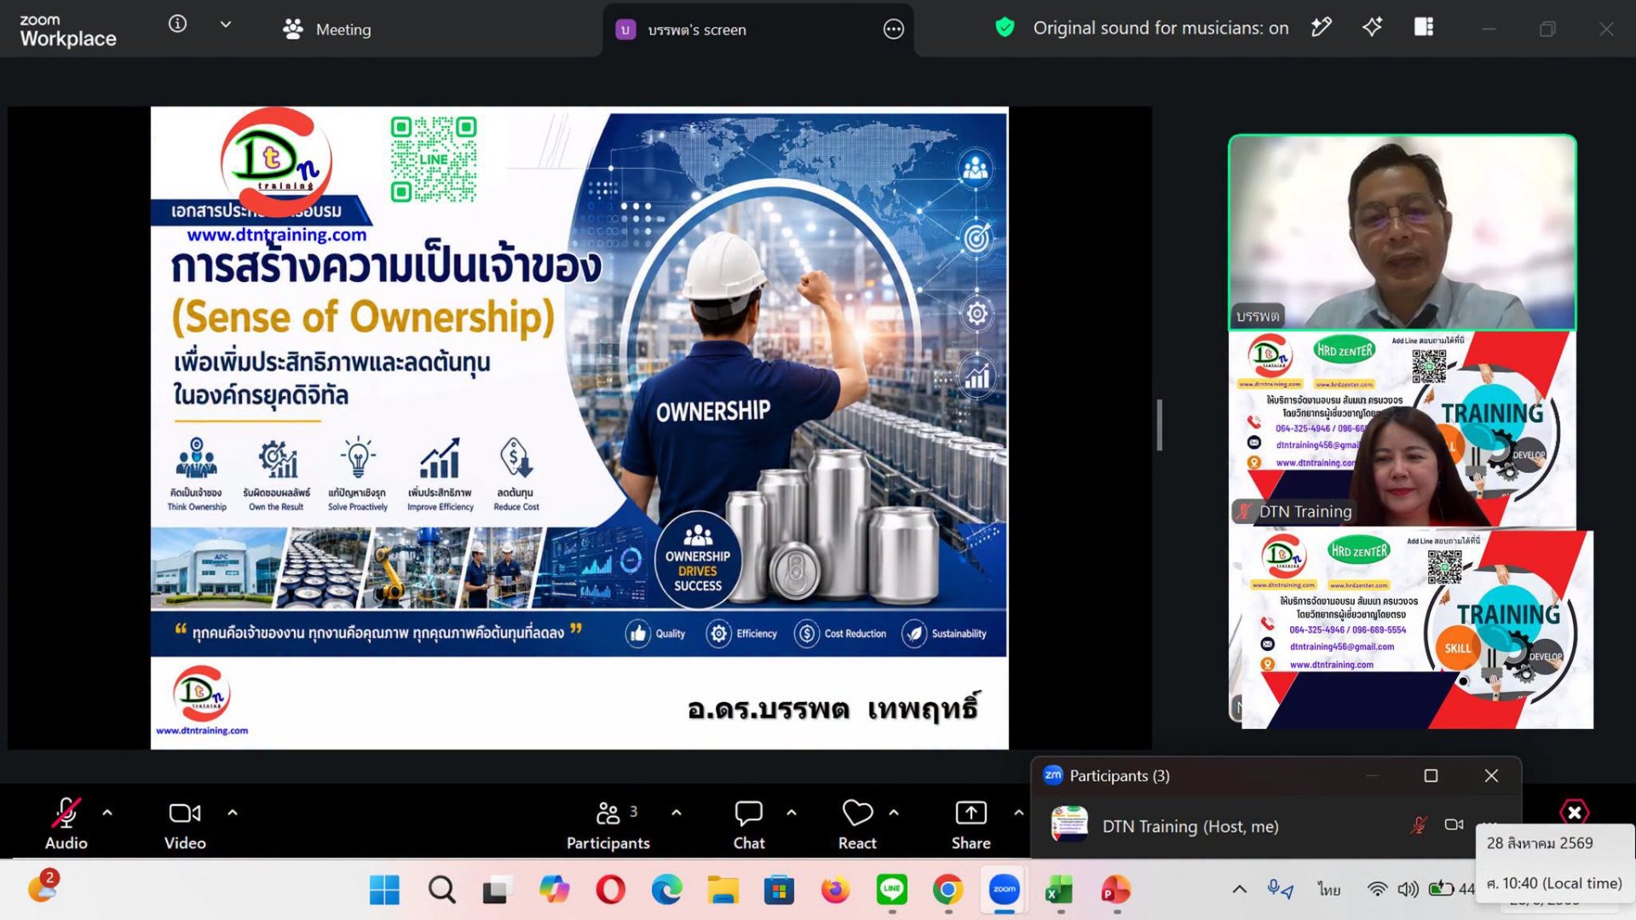Image resolution: width=1636 pixels, height=920 pixels.
Task: Open the Chat panel
Action: [749, 824]
